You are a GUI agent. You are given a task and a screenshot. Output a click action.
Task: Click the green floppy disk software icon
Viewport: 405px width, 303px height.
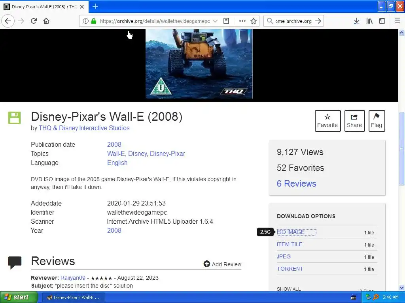point(15,118)
